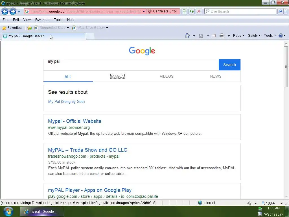
Task: Switch to the NEWS tab
Action: coord(216,76)
